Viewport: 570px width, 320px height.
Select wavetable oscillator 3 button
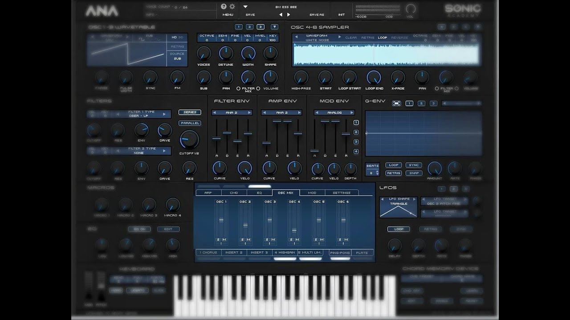(261, 27)
